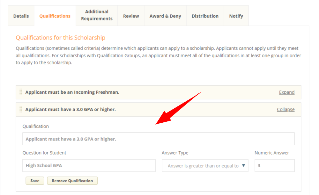Select the High School GPA question field
319x195 pixels.
tap(88, 165)
